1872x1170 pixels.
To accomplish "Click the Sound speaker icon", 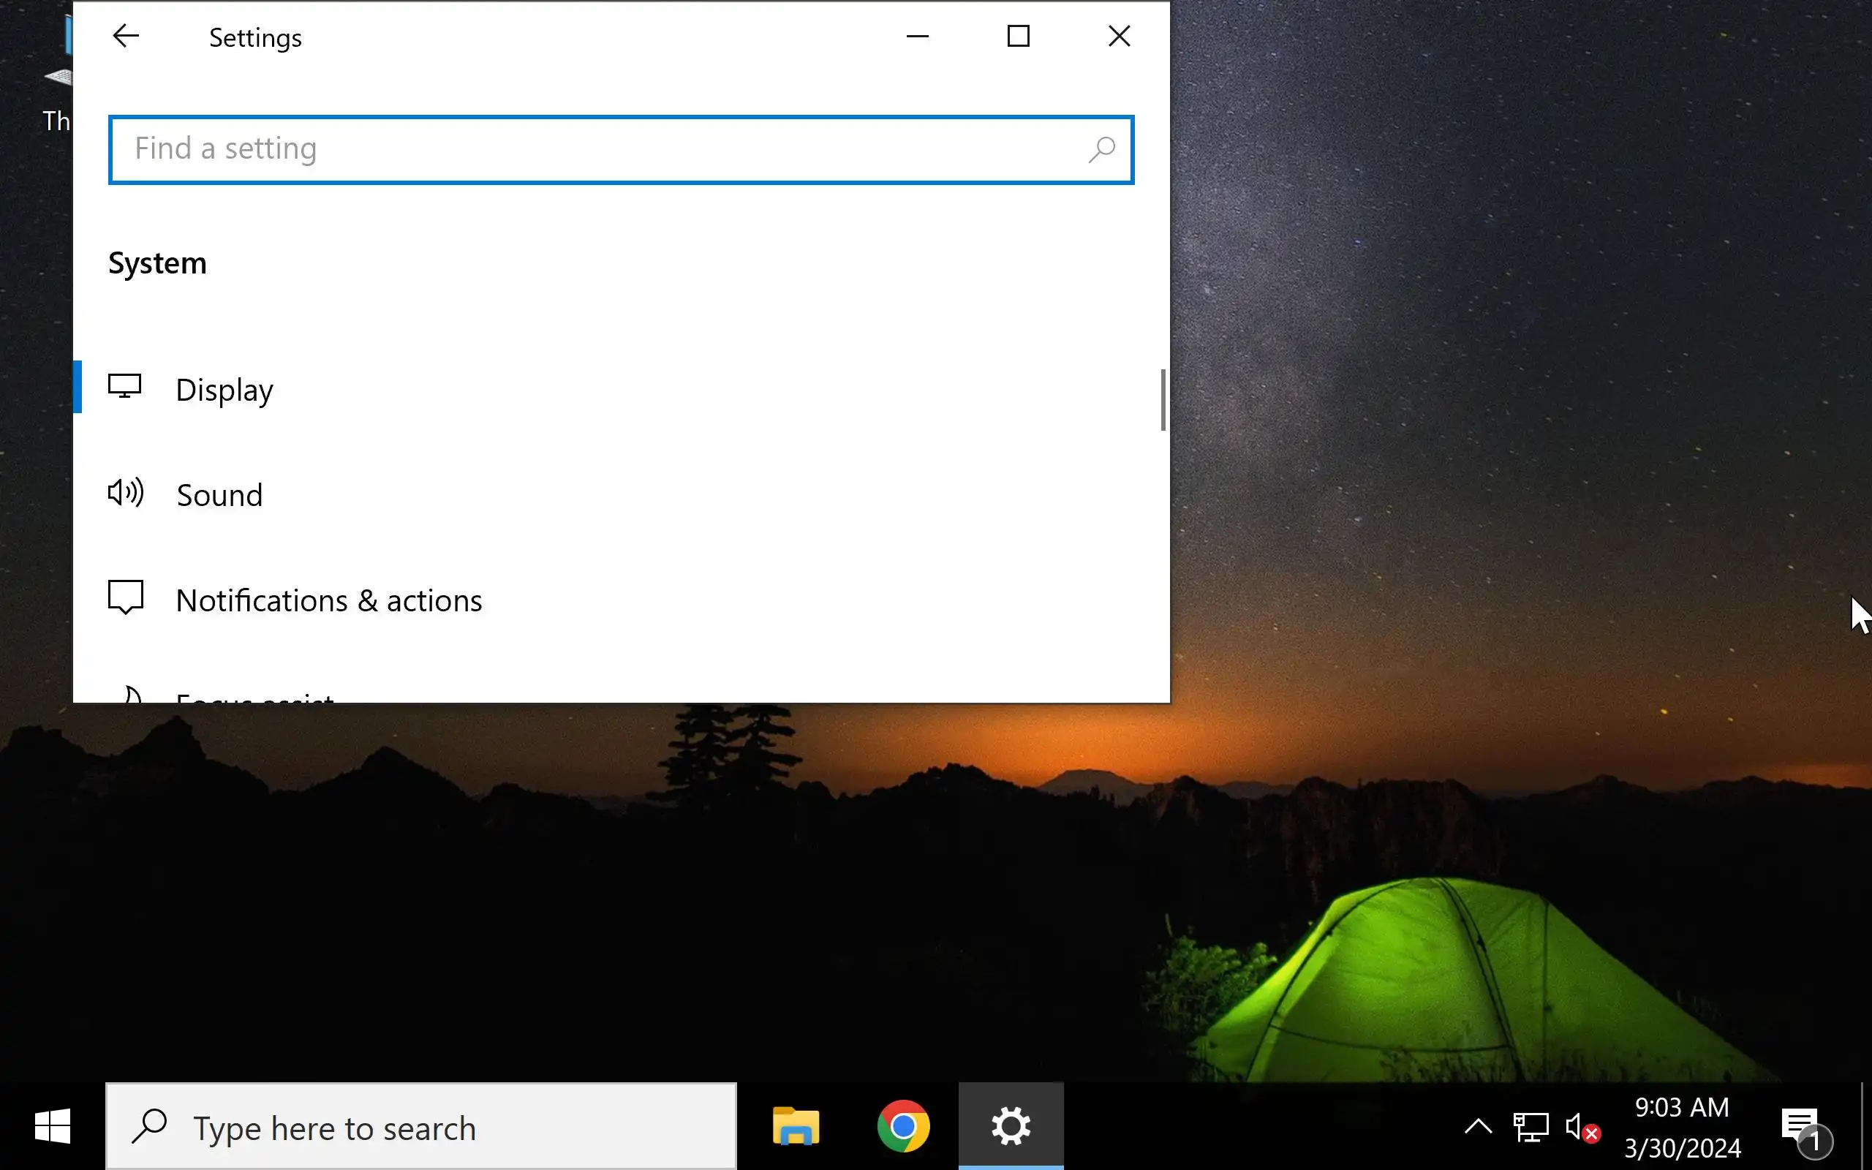I will [x=125, y=493].
